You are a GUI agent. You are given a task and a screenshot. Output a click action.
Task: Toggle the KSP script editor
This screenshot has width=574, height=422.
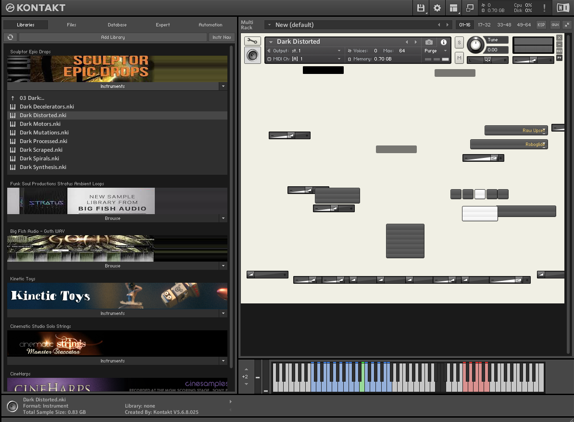click(541, 25)
